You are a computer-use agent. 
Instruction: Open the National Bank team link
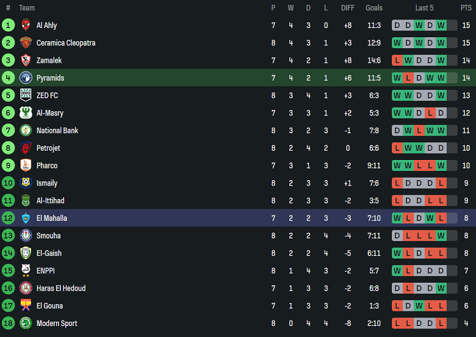(x=57, y=131)
